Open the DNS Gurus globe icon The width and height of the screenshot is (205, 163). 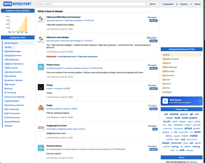click(165, 101)
